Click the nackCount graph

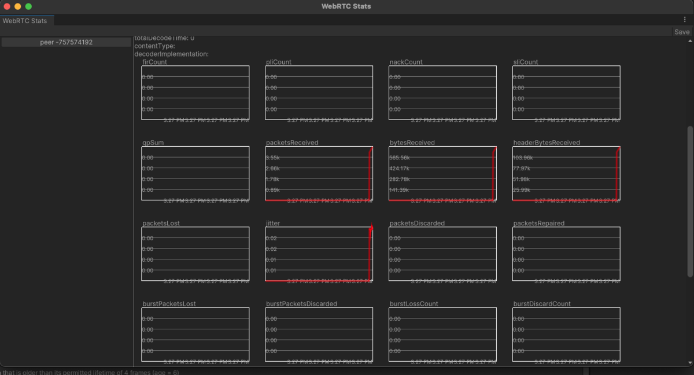[443, 92]
